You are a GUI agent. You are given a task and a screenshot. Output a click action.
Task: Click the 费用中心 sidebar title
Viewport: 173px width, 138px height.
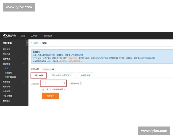[7, 43]
